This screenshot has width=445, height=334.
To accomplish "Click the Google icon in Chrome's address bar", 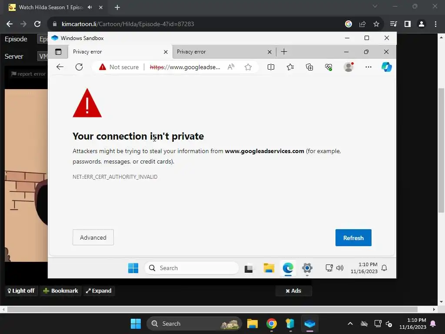I will click(x=349, y=24).
